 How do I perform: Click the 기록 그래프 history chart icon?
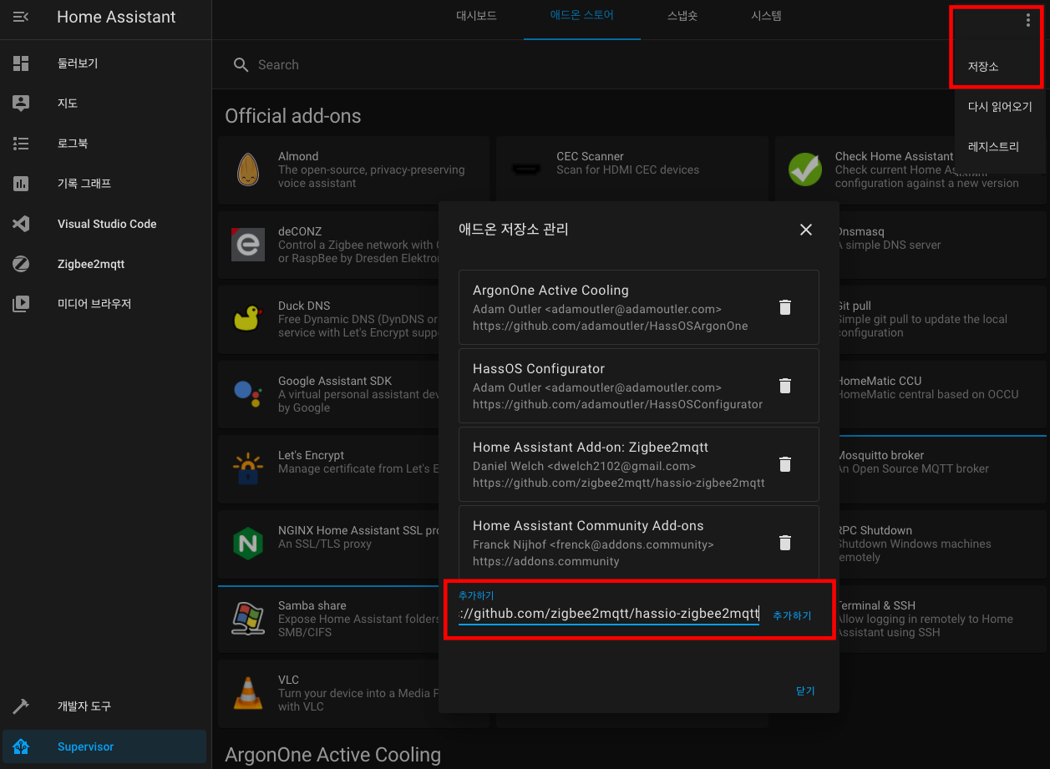pos(21,184)
